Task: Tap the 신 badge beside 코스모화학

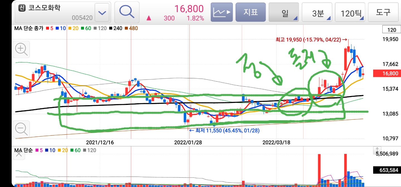Action: [22, 8]
